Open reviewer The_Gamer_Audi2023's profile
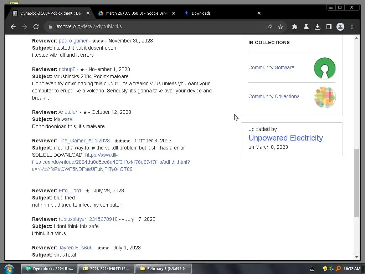The height and width of the screenshot is (274, 365). pos(84,141)
